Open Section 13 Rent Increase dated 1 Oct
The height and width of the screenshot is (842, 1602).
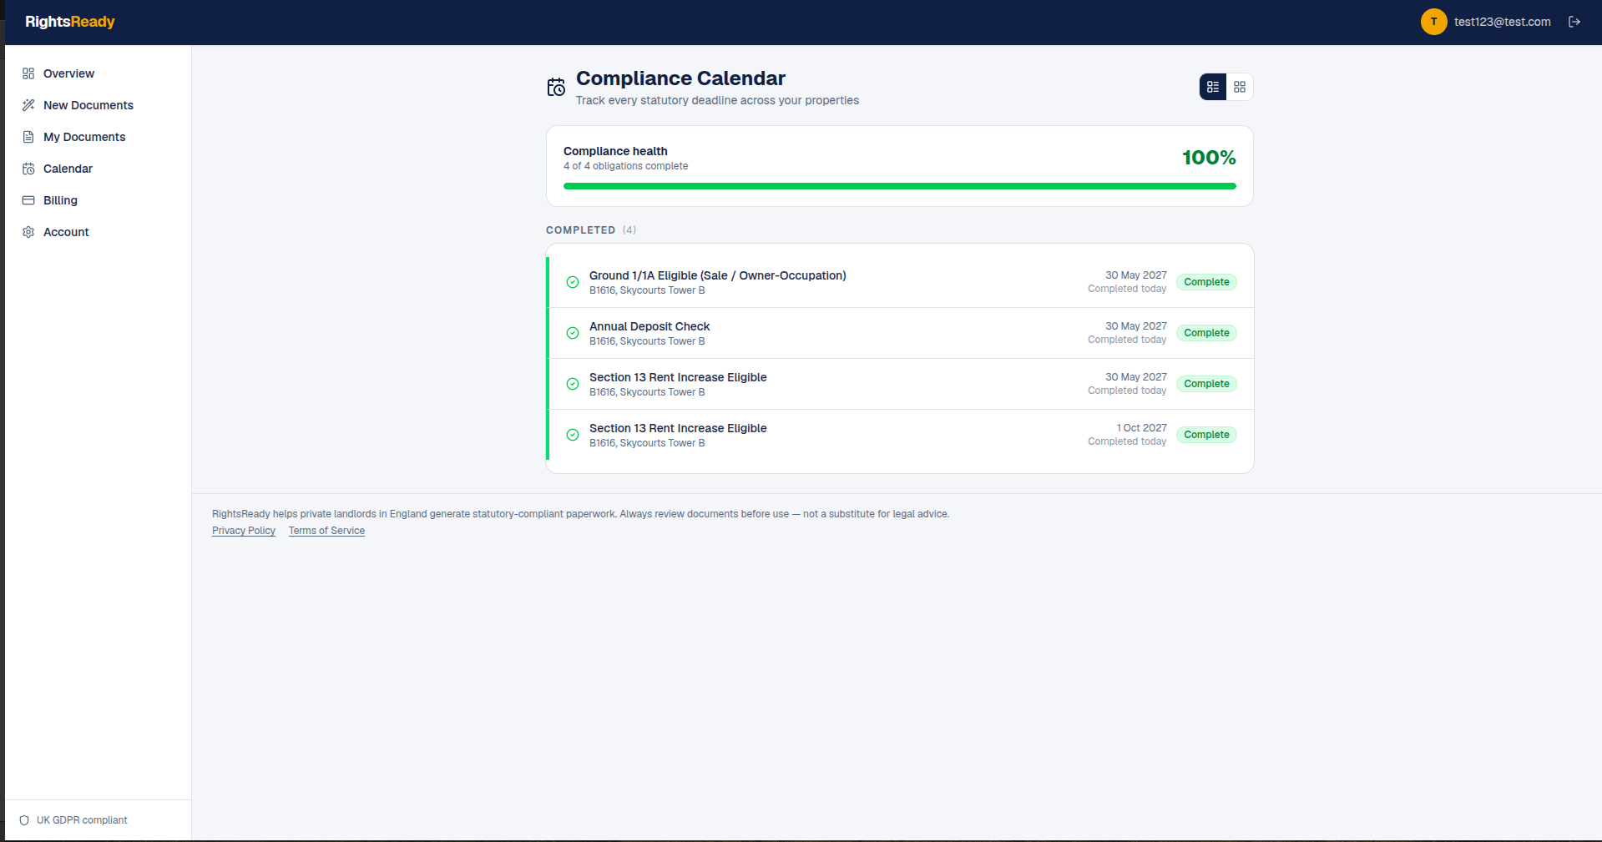click(900, 435)
